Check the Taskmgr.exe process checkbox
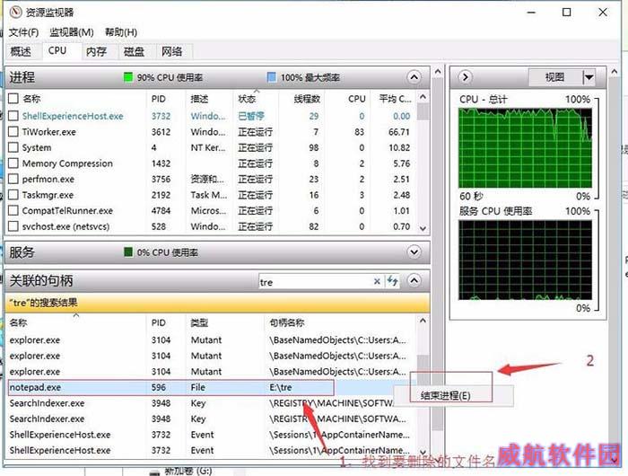 [x=13, y=195]
